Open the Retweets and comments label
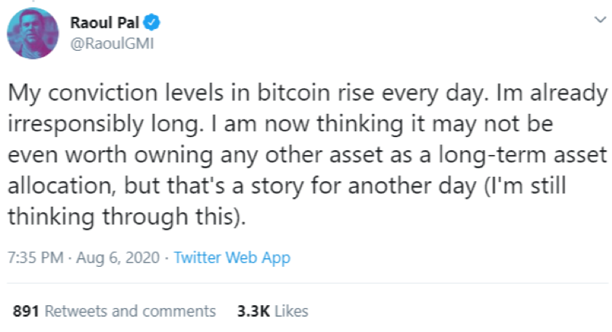 click(x=131, y=311)
